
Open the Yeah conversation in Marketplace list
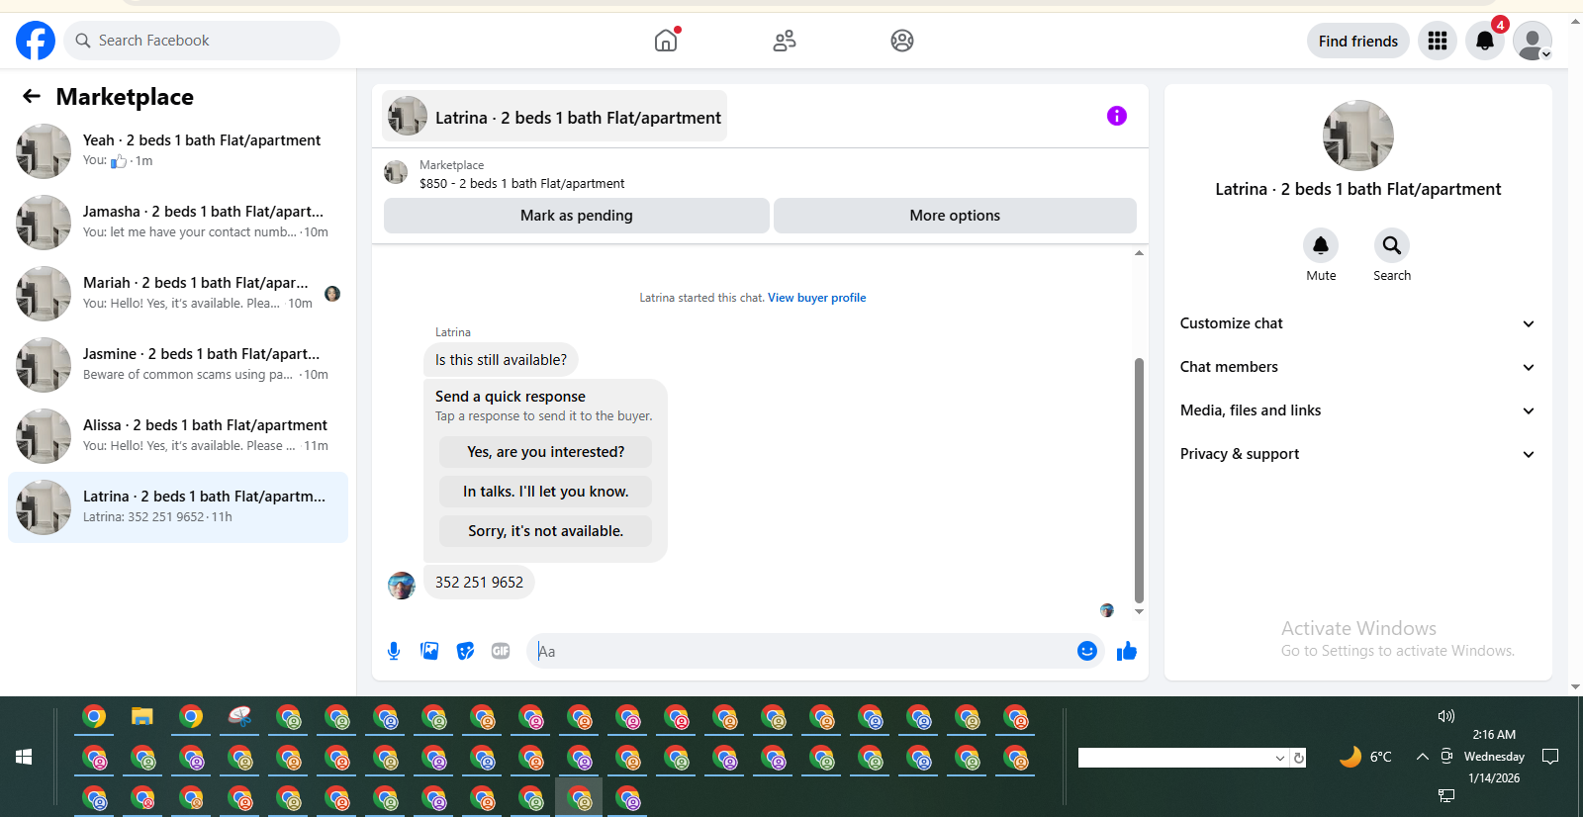[x=178, y=151]
